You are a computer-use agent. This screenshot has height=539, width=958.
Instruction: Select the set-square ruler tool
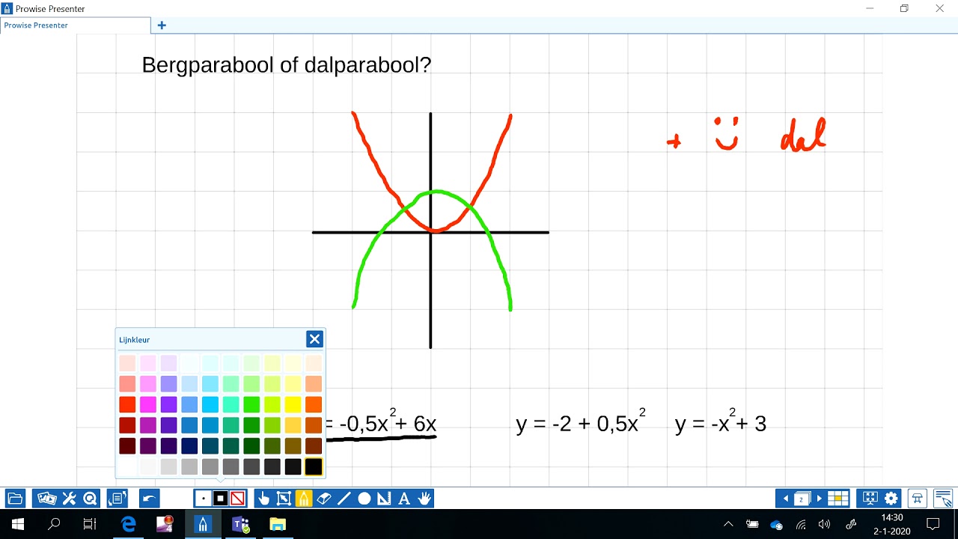[384, 499]
